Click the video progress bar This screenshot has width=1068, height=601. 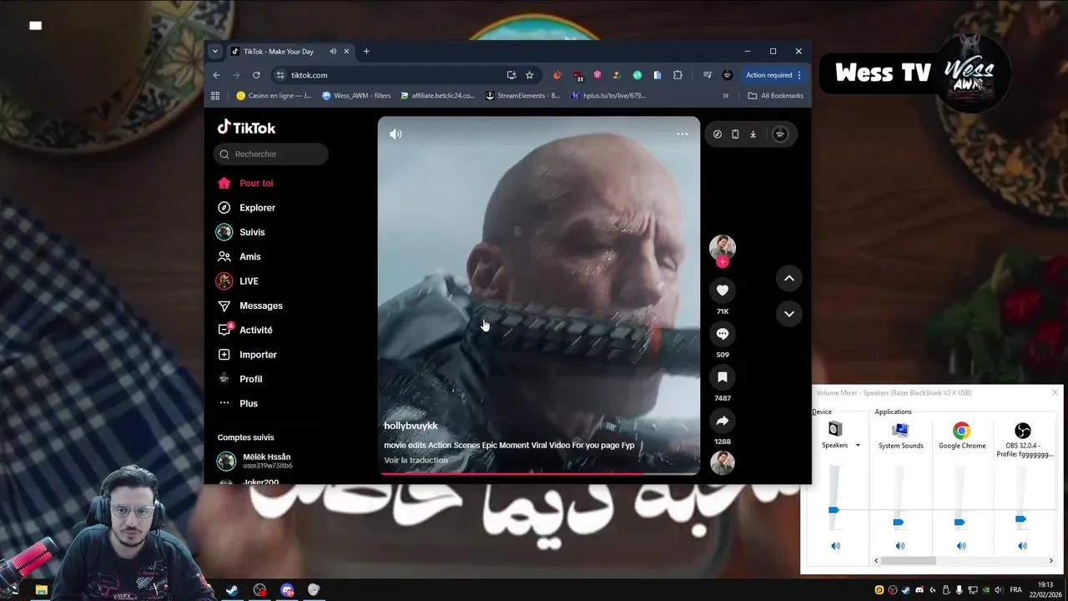(539, 473)
